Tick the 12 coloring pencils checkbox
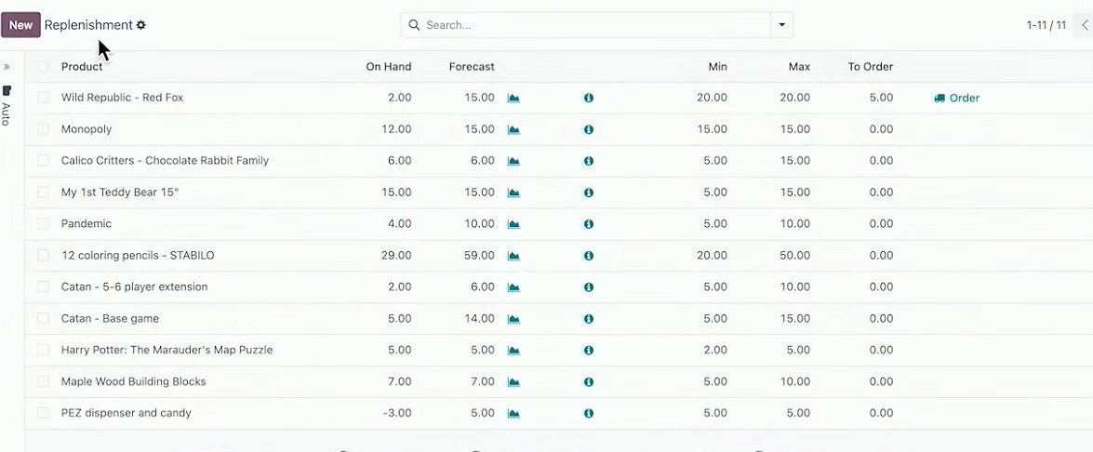Viewport: 1093px width, 452px height. coord(43,256)
